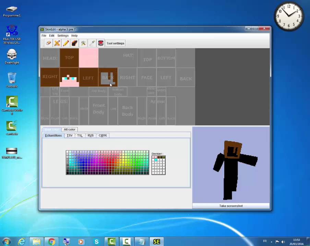Screen dimensions: 310x246
Task: Click the hat BOTTOM region
Action: [166, 58]
